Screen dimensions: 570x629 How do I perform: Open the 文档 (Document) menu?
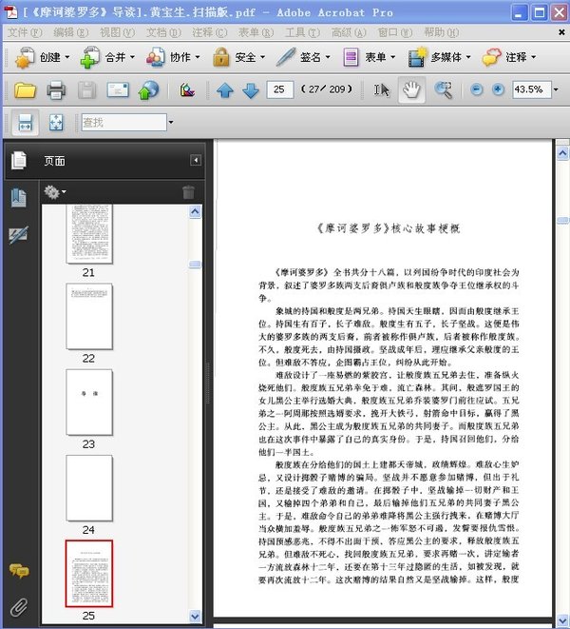[163, 32]
